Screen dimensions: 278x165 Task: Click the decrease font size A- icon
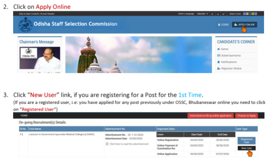coord(212,14)
